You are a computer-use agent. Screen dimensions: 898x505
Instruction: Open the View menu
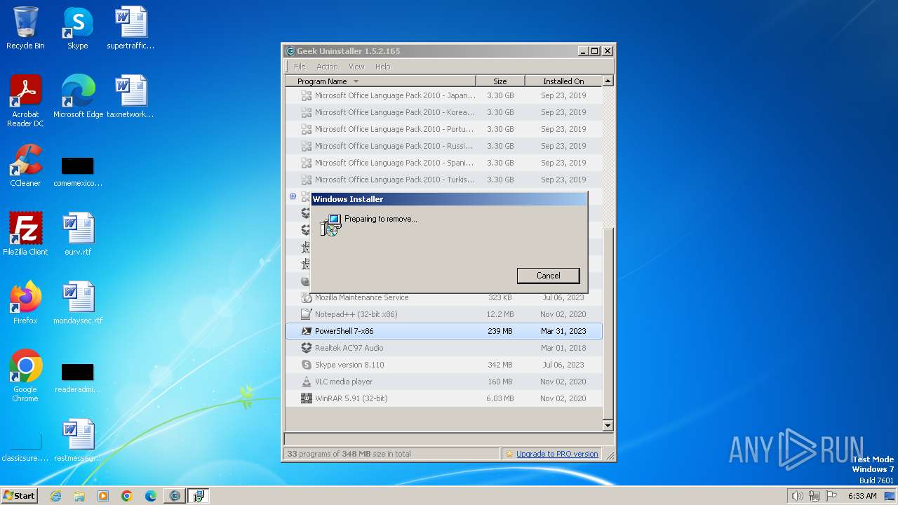(356, 67)
